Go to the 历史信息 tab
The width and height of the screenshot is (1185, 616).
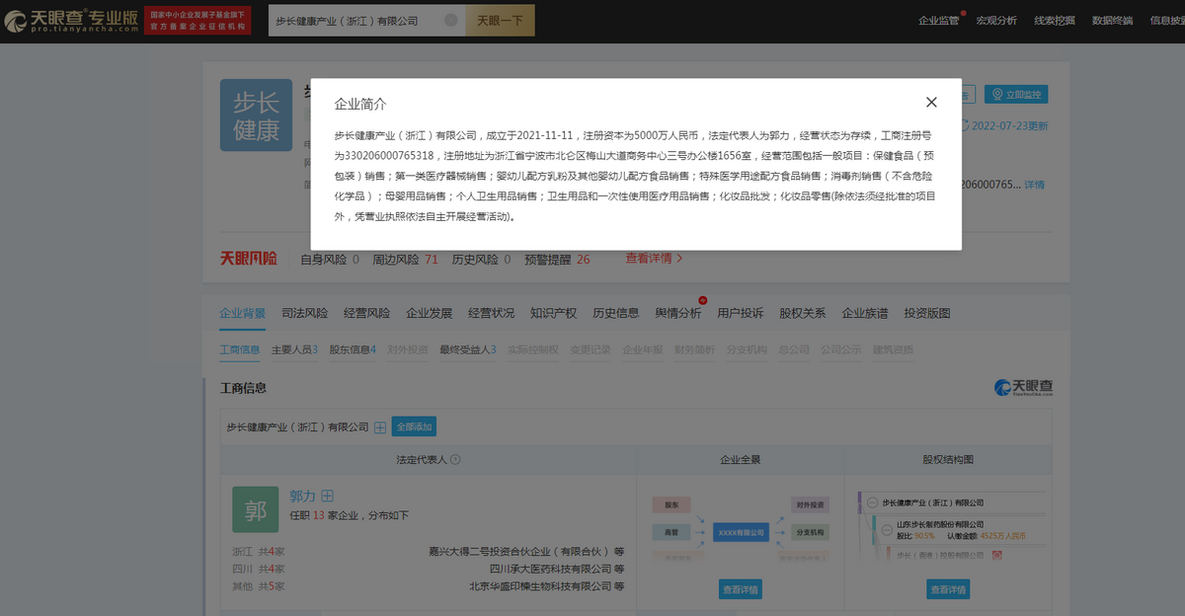tap(615, 314)
